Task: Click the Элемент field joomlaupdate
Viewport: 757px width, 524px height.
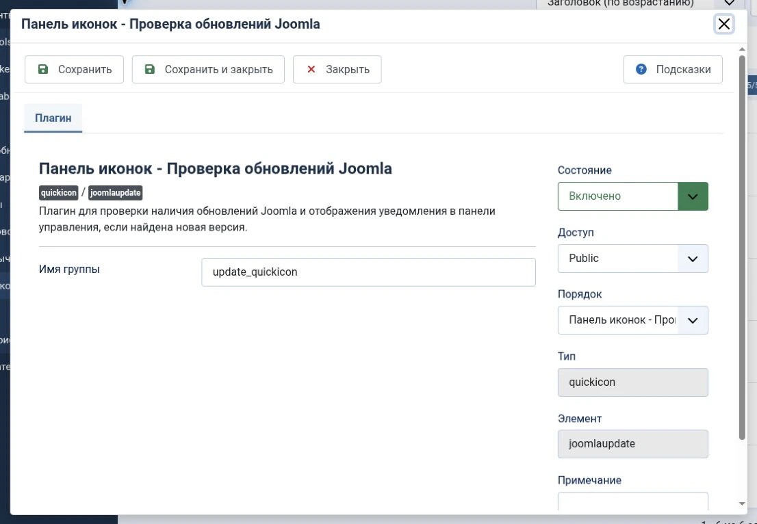Action: [x=633, y=444]
